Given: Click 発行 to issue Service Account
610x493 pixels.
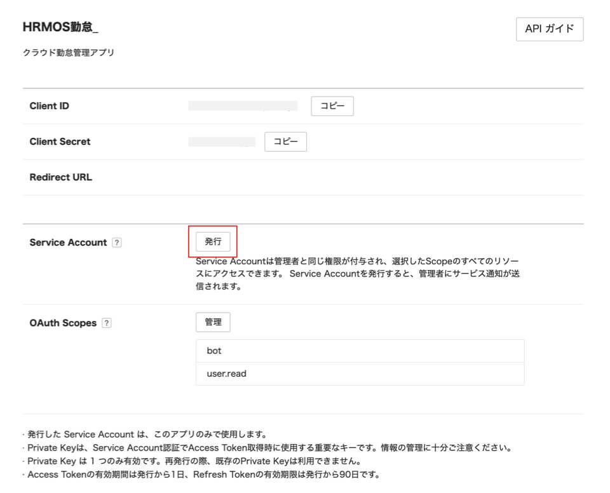Looking at the screenshot, I should pos(213,241).
